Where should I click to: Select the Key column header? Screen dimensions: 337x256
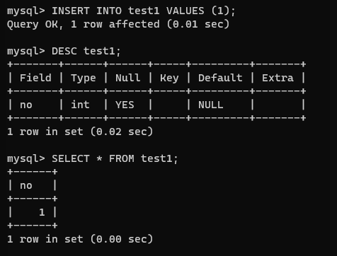(x=169, y=78)
